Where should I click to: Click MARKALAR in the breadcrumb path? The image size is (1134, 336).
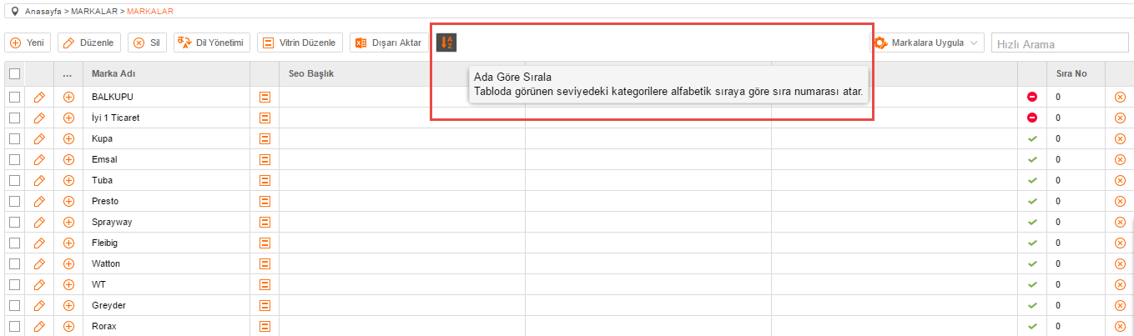pyautogui.click(x=91, y=12)
